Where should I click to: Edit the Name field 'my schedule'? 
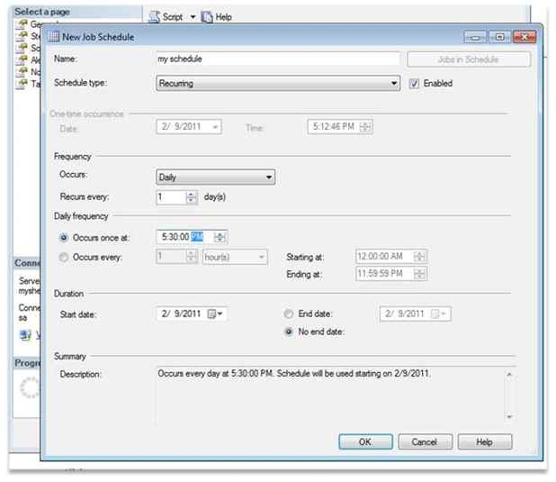point(278,59)
